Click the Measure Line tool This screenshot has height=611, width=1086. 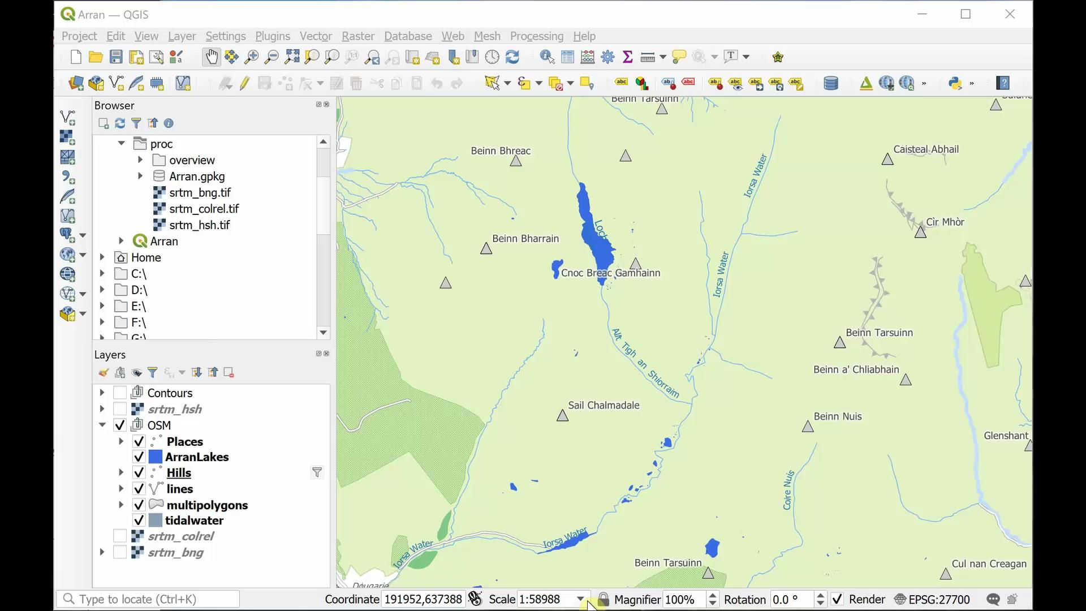coord(648,57)
